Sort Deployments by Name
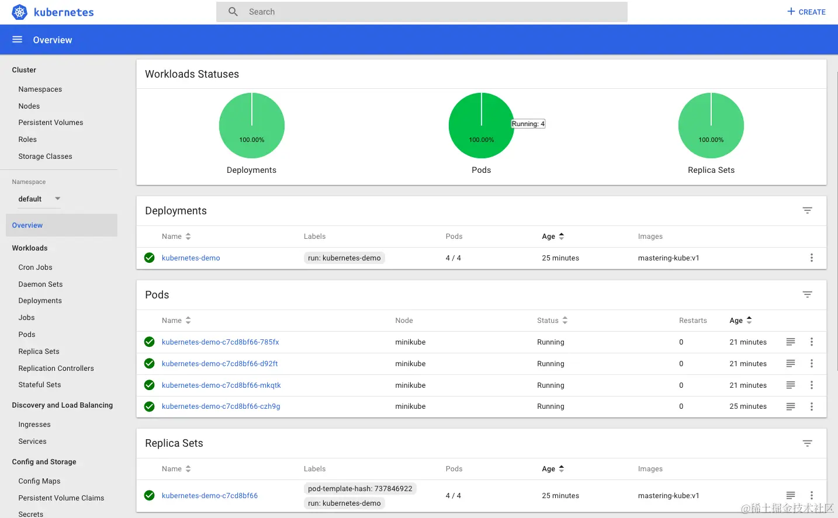Viewport: 838px width, 518px height. (176, 237)
